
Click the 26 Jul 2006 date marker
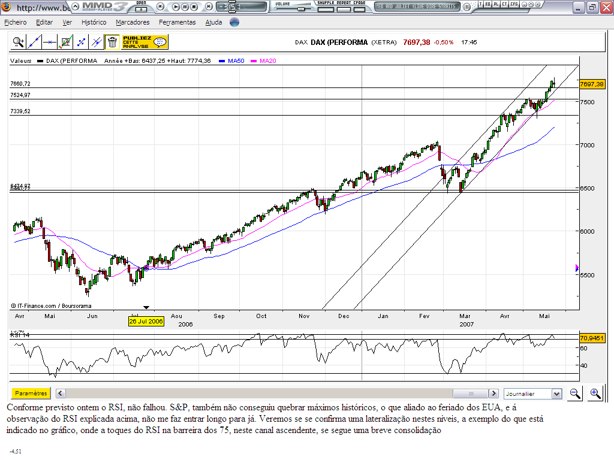point(146,321)
